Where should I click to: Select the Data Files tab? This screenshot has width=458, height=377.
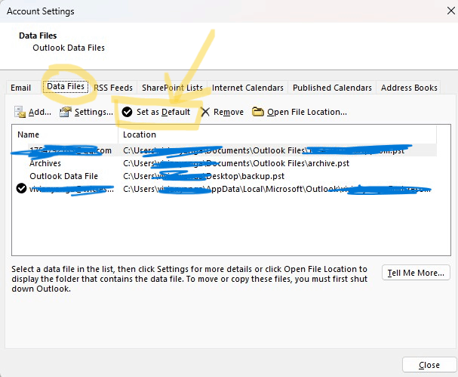[66, 87]
